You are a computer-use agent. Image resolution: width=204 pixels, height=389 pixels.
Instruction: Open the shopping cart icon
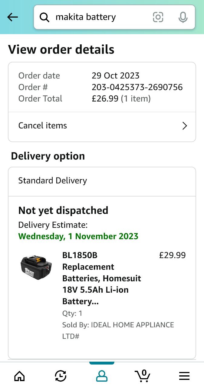(x=143, y=376)
